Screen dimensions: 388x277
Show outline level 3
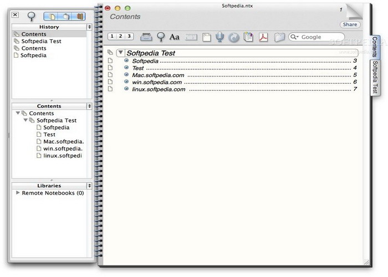point(129,37)
